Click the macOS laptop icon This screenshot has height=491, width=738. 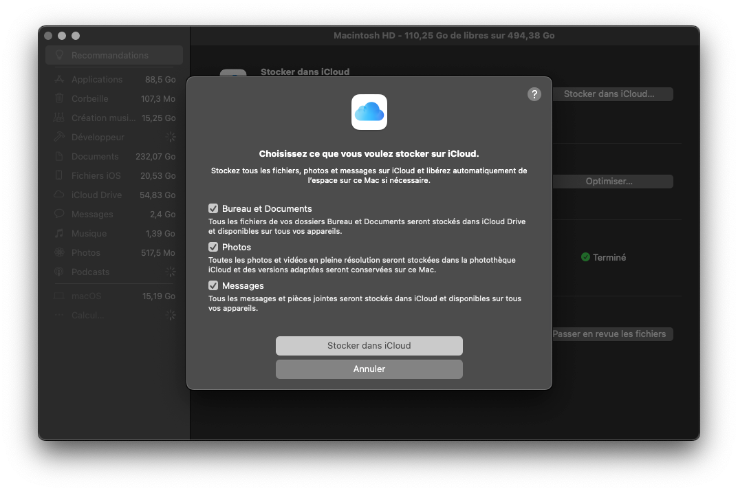tap(59, 296)
